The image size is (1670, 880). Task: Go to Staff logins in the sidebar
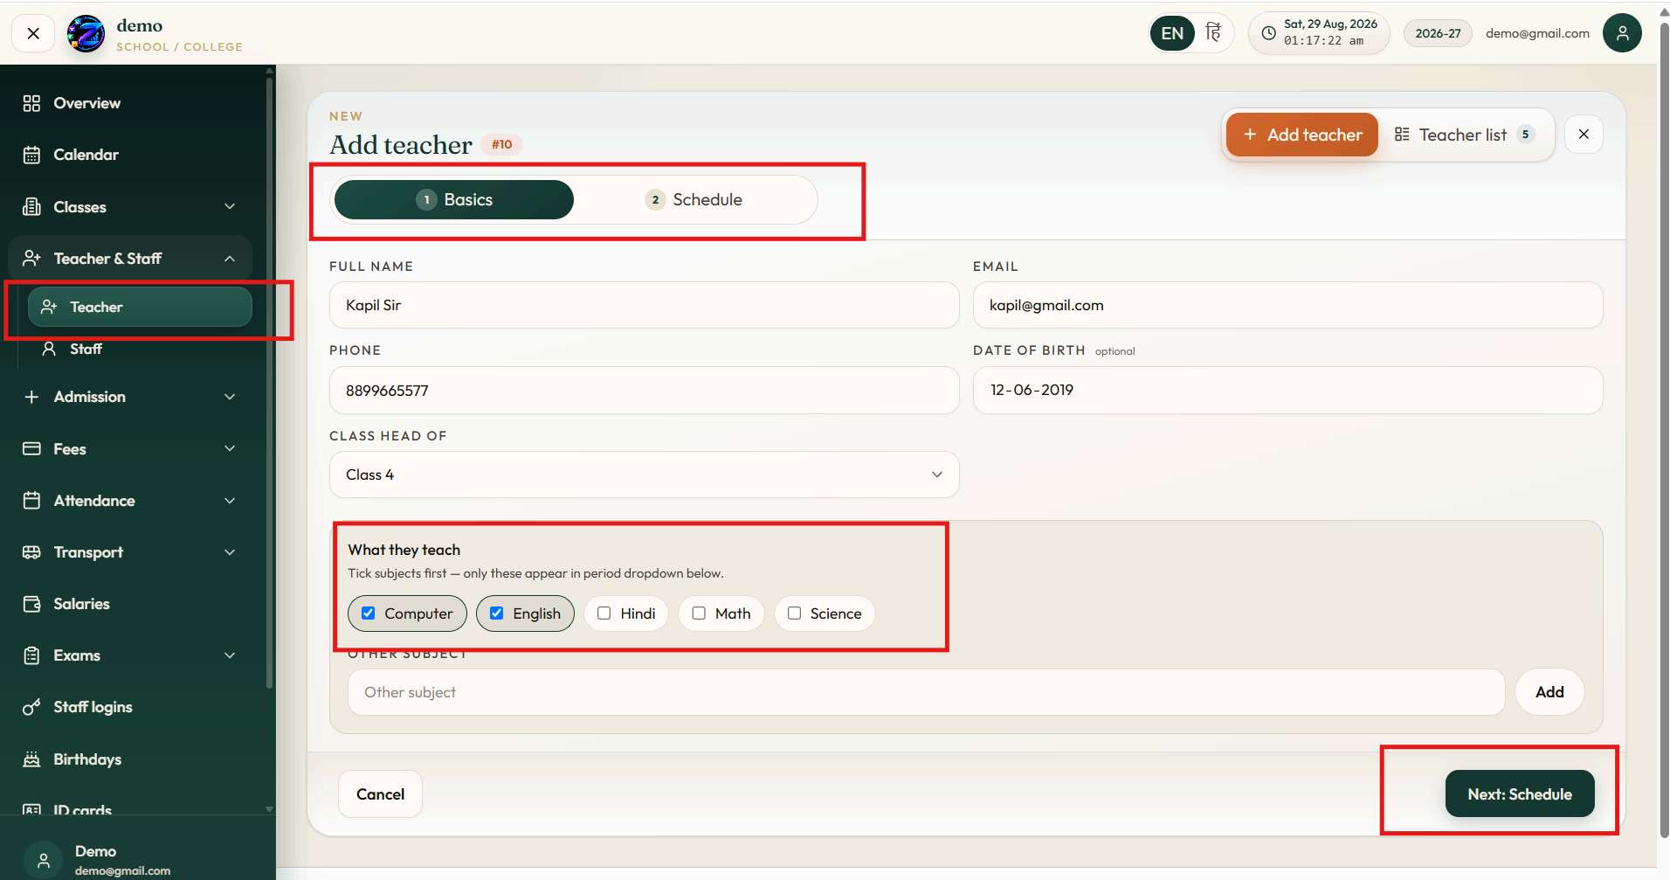[x=131, y=707]
